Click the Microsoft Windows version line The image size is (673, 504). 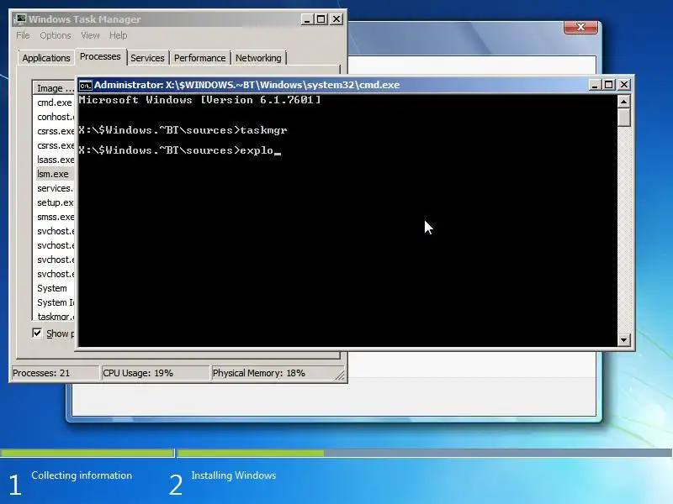tap(199, 100)
